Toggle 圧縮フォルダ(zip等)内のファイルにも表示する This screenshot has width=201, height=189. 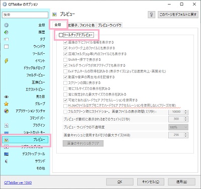point(65,54)
